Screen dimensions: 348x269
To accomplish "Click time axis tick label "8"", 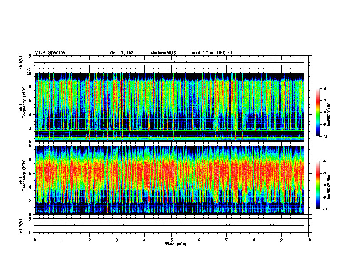I will click(x=254, y=240).
